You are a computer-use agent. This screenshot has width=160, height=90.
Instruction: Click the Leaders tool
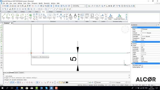tap(102, 16)
